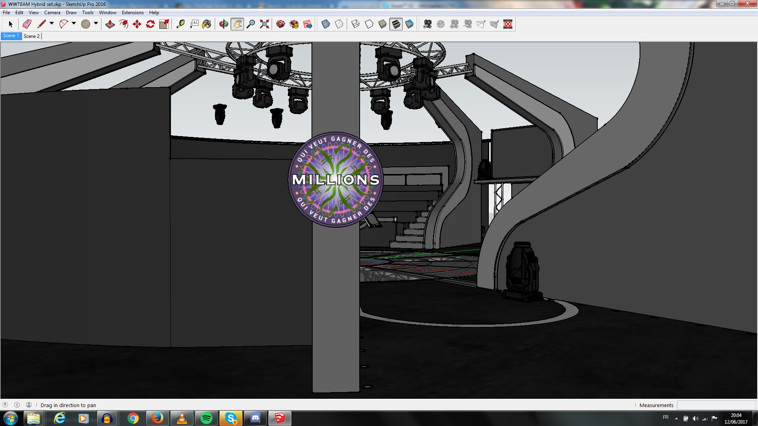
Task: Click the Measurements input box
Action: (x=716, y=405)
